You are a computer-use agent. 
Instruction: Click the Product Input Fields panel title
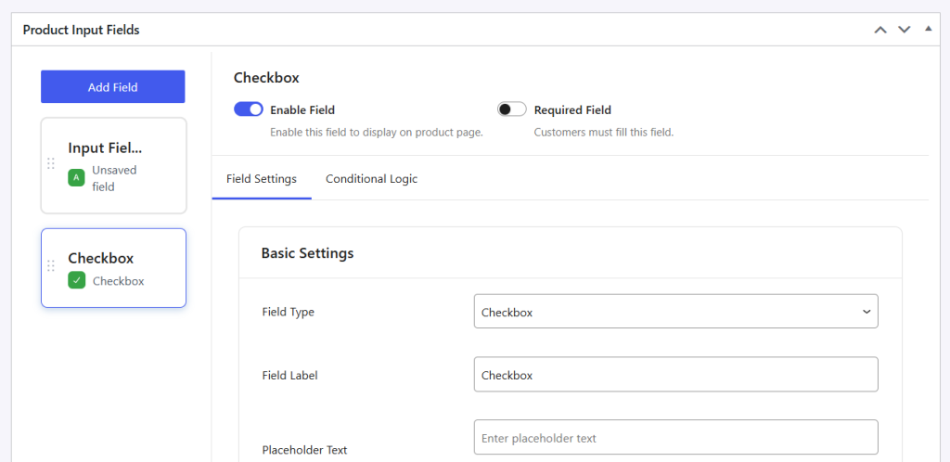pyautogui.click(x=82, y=31)
